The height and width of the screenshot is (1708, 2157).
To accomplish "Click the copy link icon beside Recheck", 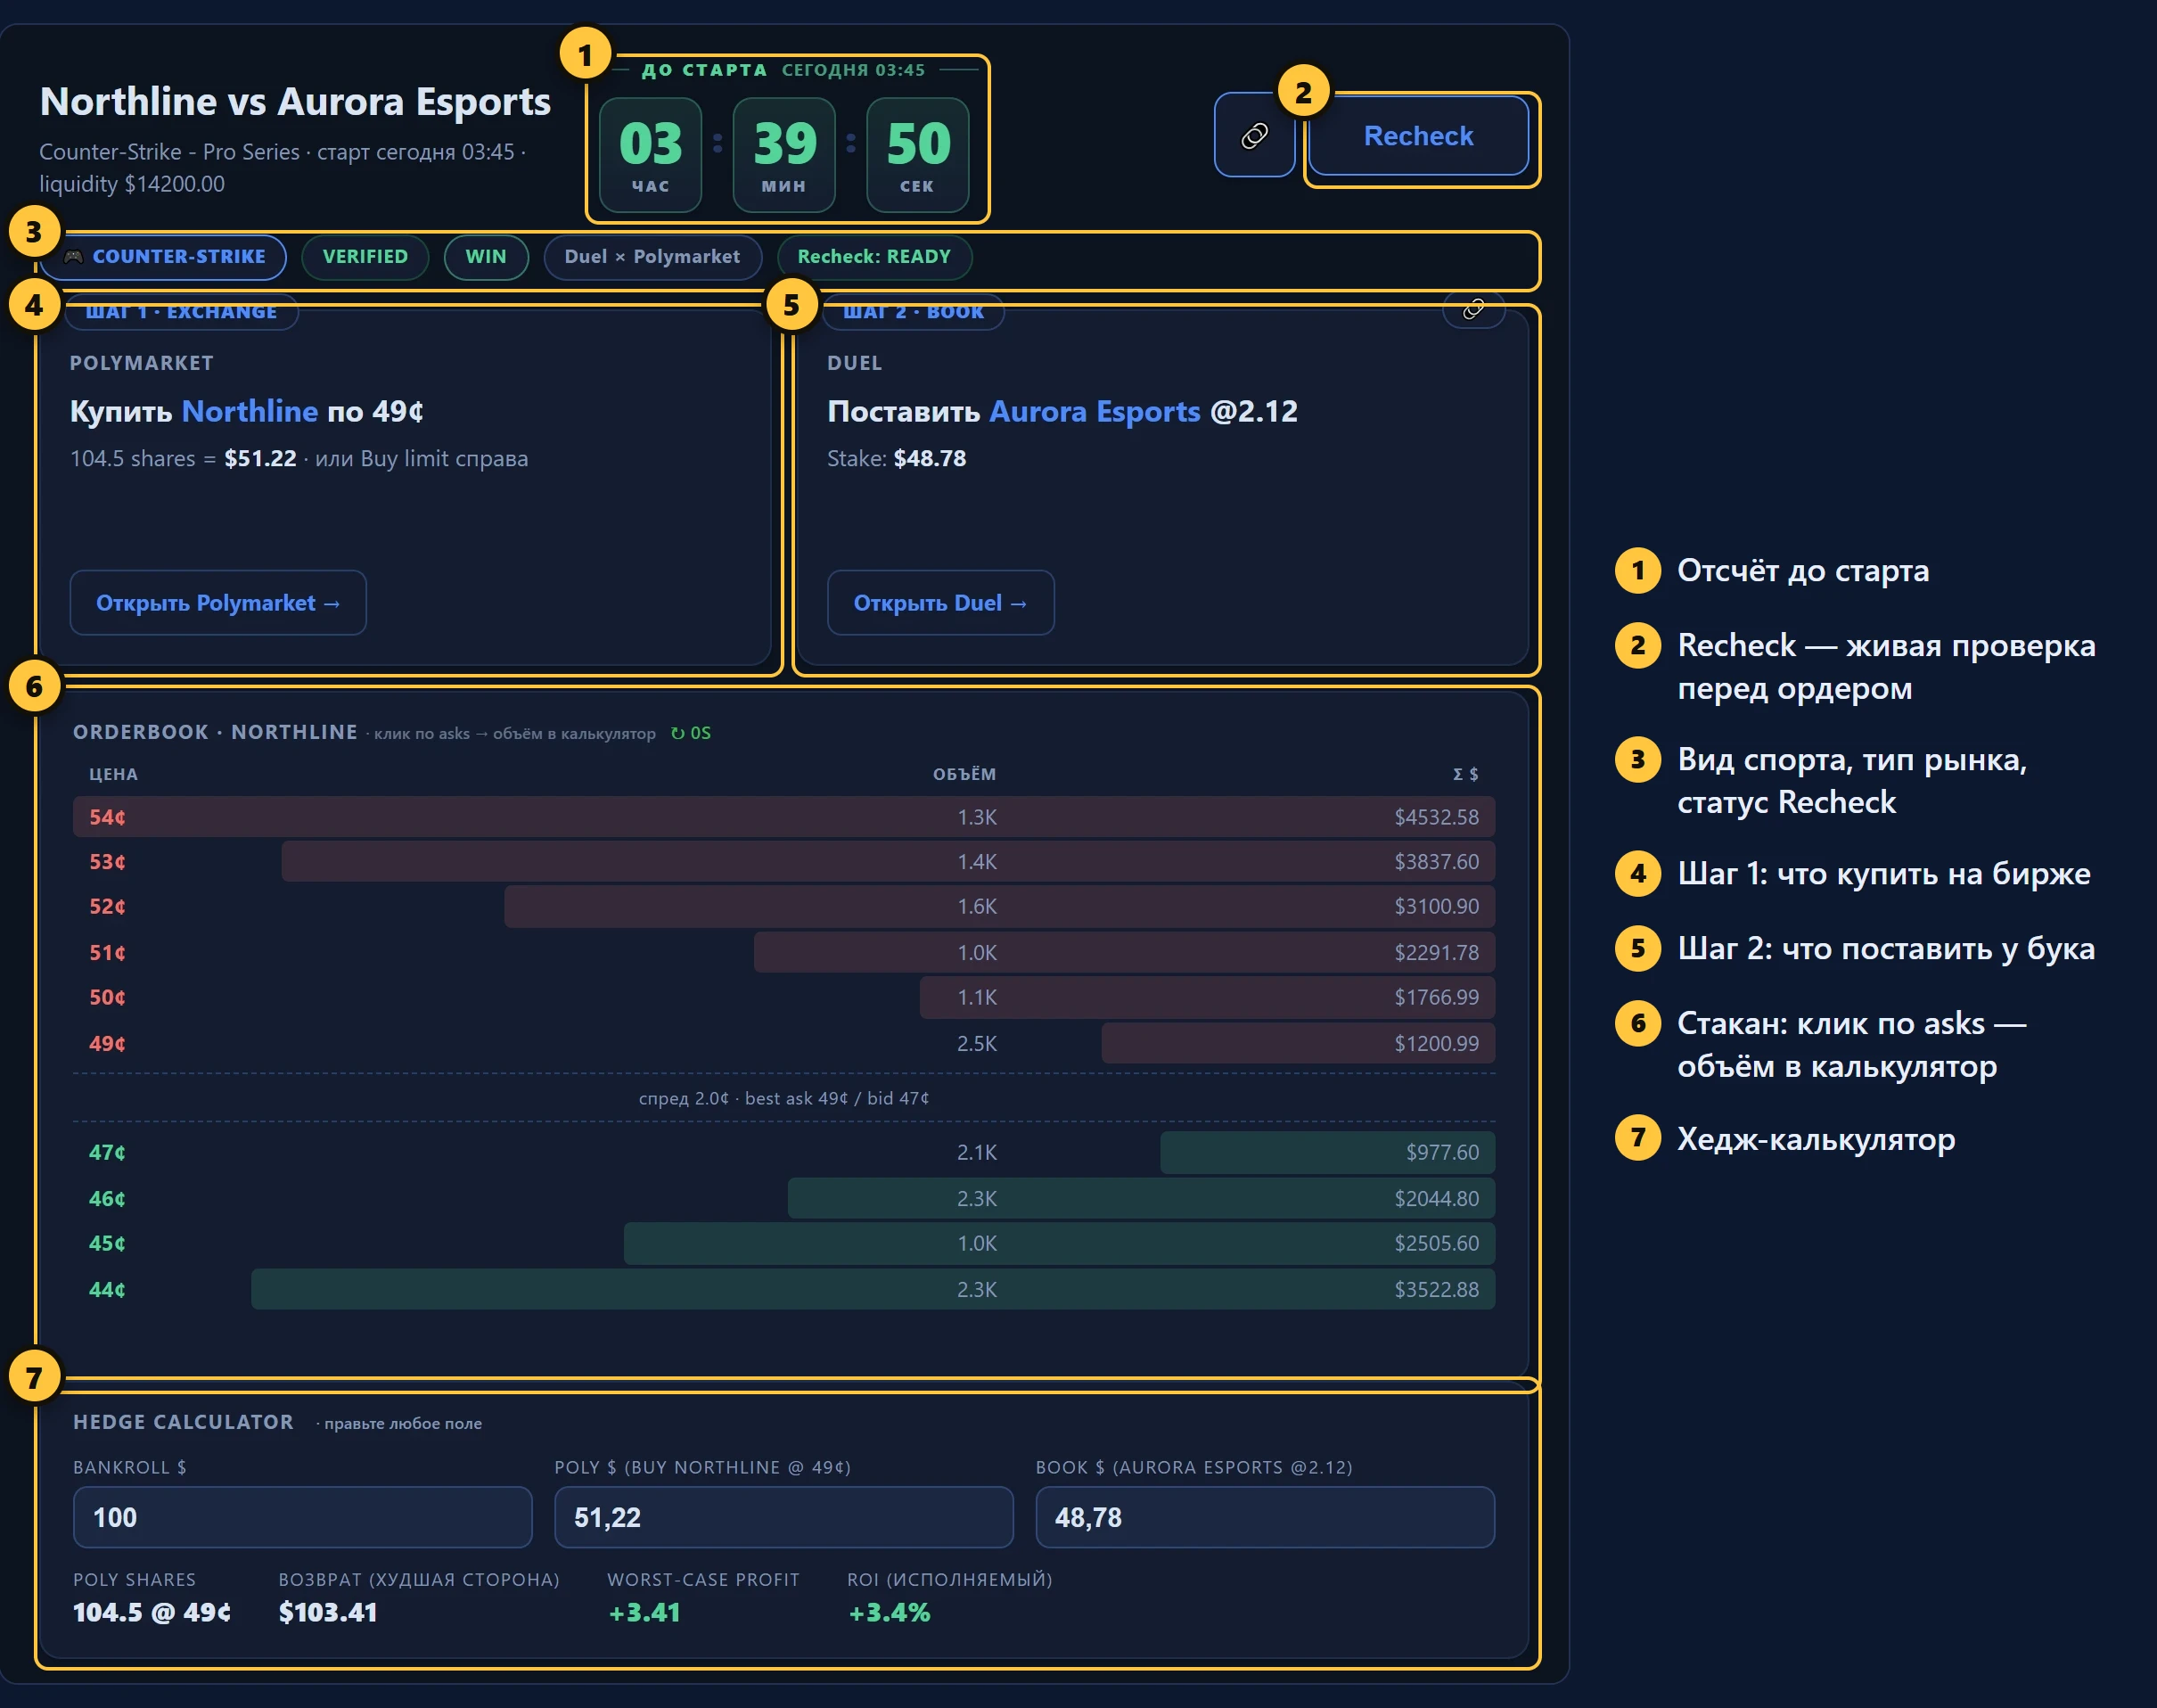I will pyautogui.click(x=1254, y=135).
